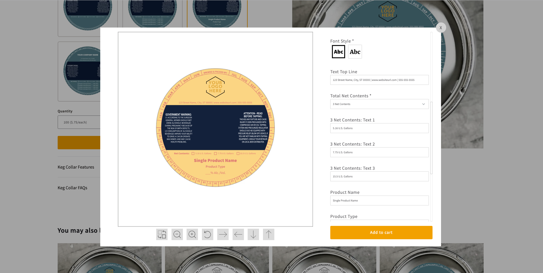543x273 pixels.
Task: Expand the Keg Collar FAQs section
Action: [x=72, y=188]
